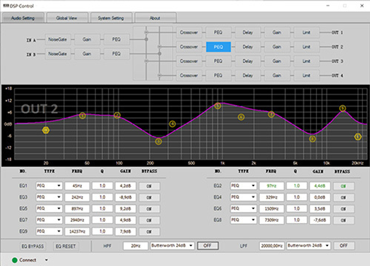Viewport: 370px width, 266px height.
Task: Click the EQ RESET button
Action: point(65,246)
